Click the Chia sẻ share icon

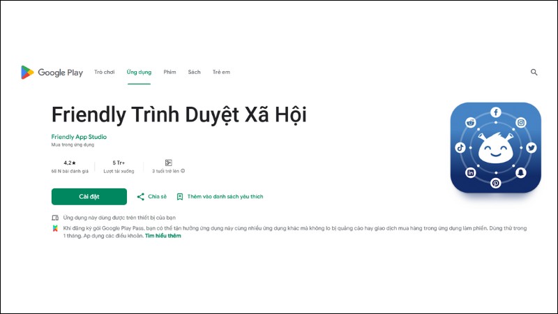[x=141, y=197]
